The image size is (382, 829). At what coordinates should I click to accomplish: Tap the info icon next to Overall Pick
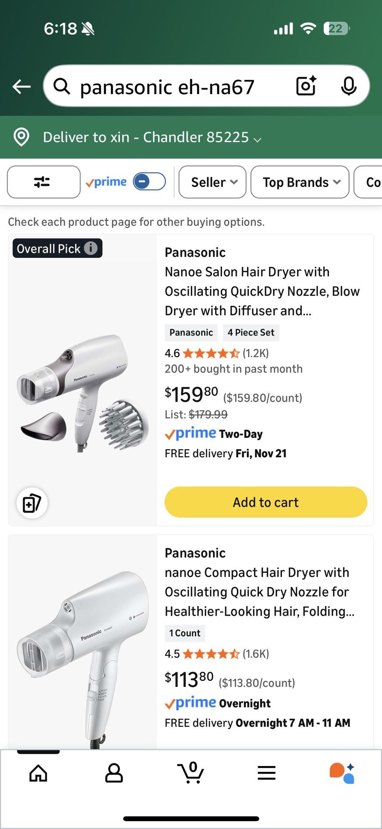[x=90, y=248]
